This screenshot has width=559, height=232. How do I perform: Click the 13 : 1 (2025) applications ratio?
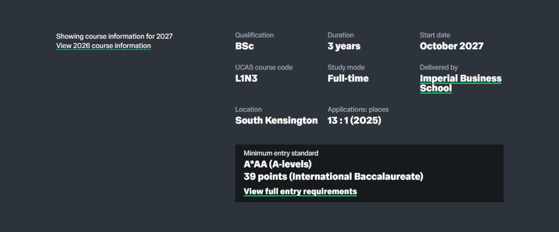[354, 120]
